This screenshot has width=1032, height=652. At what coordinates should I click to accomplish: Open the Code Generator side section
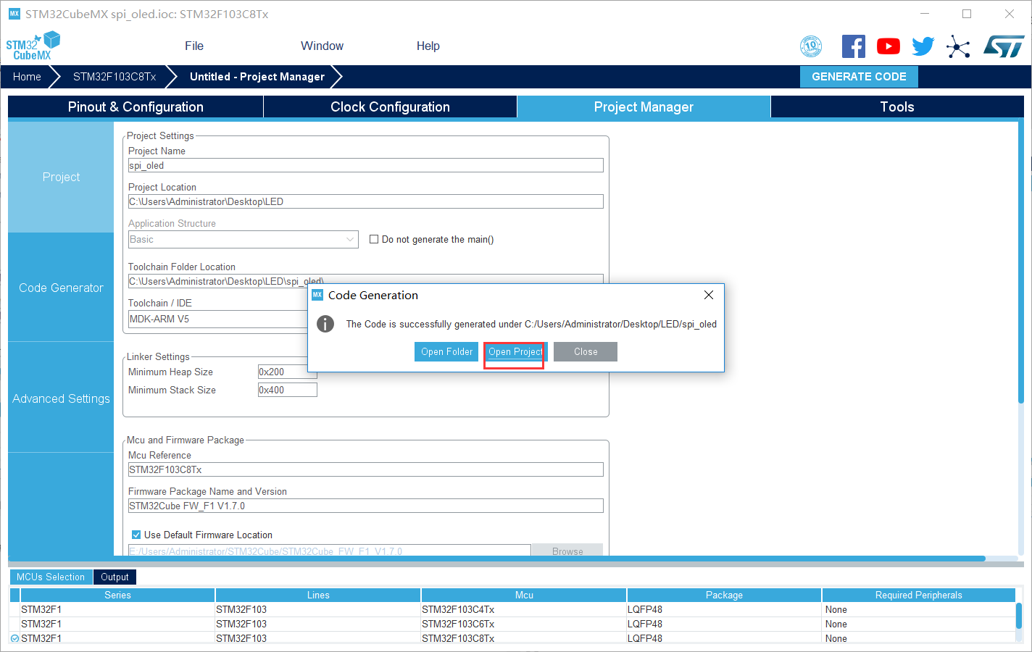click(61, 288)
